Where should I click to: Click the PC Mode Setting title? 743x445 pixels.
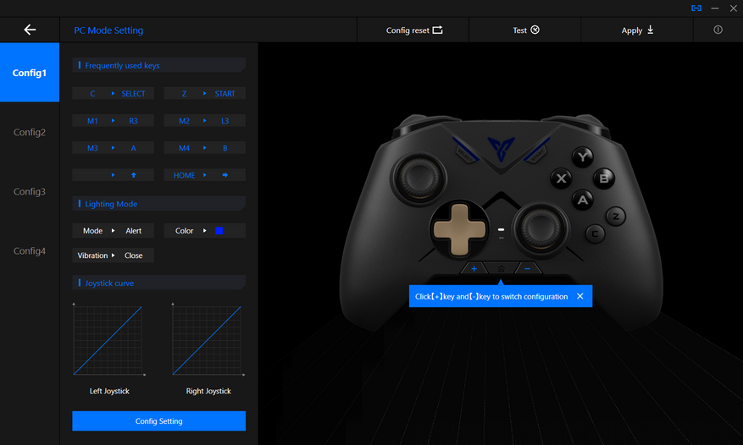point(108,30)
